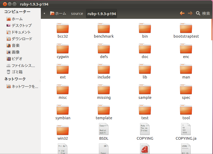Image resolution: width=213 pixels, height=154 pixels.
Task: Go back with the orange left arrow
Action: coord(182,13)
